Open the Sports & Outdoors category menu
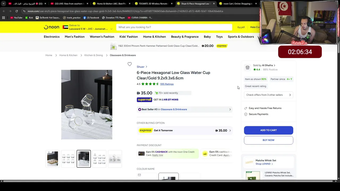This screenshot has height=191, width=340. pos(241,37)
